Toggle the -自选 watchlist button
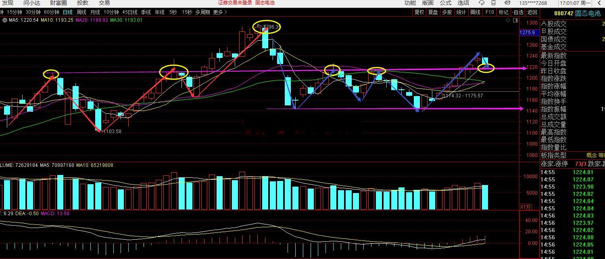 point(518,12)
